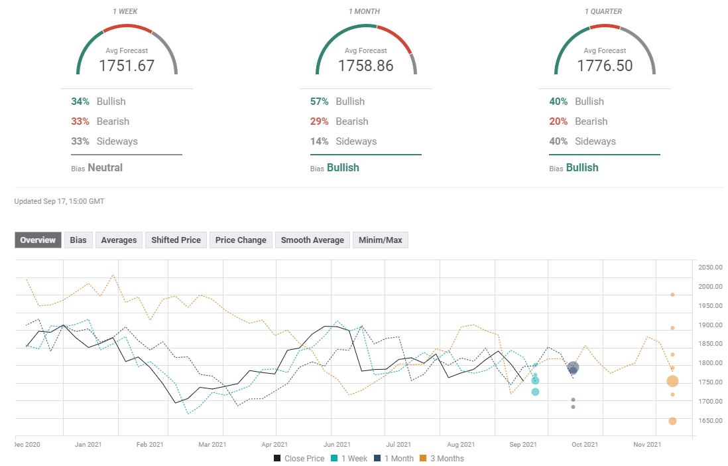Click the lowest orange bubble near 1650
Screen dimensions: 728x466
click(672, 421)
